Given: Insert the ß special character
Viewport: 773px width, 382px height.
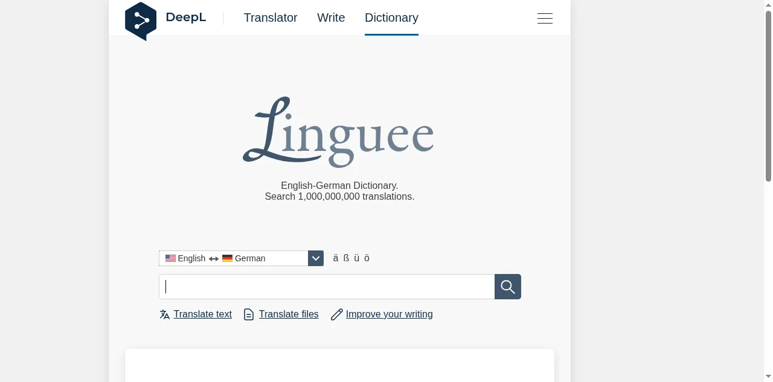Looking at the screenshot, I should pyautogui.click(x=346, y=258).
